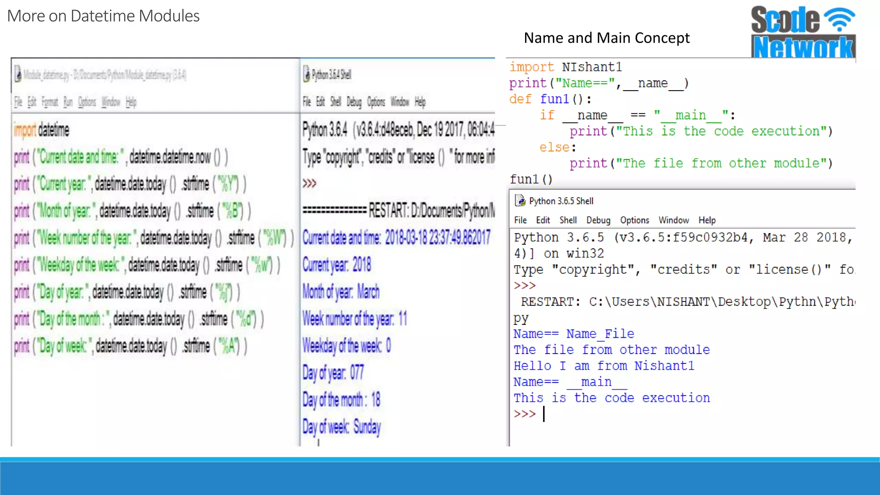Open File menu in Python 3.6.4 Shell
The height and width of the screenshot is (495, 880).
tap(307, 102)
